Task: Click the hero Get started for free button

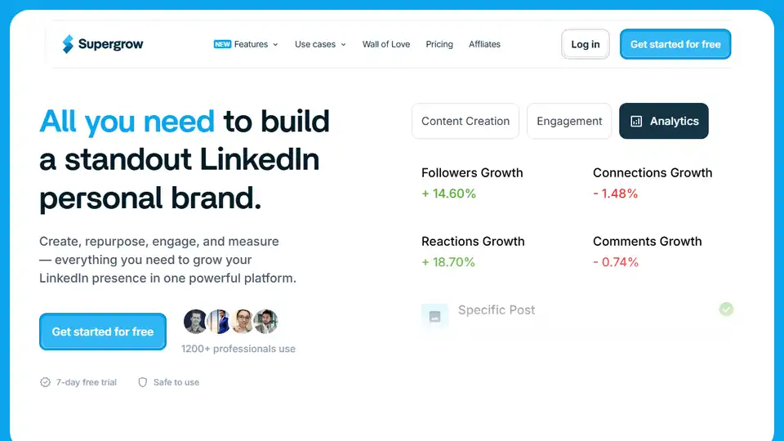Action: pyautogui.click(x=103, y=332)
